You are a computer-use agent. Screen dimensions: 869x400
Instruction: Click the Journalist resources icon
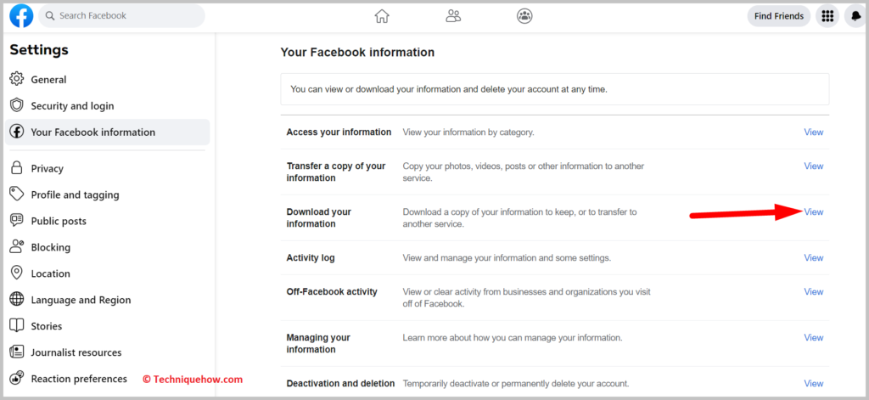(17, 352)
